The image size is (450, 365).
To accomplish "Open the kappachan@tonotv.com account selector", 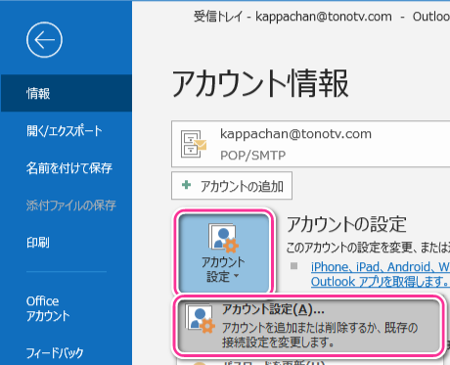I will coord(310,144).
